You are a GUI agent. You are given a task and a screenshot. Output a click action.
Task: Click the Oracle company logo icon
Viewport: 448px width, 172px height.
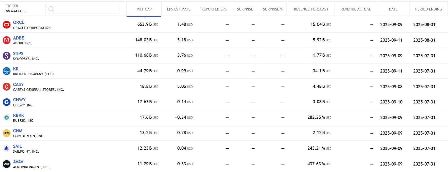[6, 25]
